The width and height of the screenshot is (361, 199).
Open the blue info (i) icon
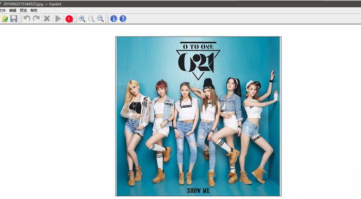[114, 19]
